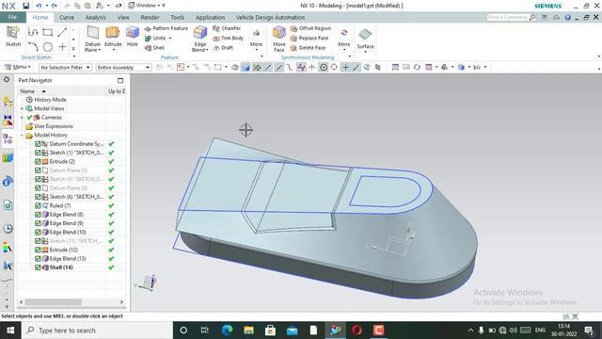The image size is (602, 339).
Task: Apply Draft to faces
Action: [223, 48]
